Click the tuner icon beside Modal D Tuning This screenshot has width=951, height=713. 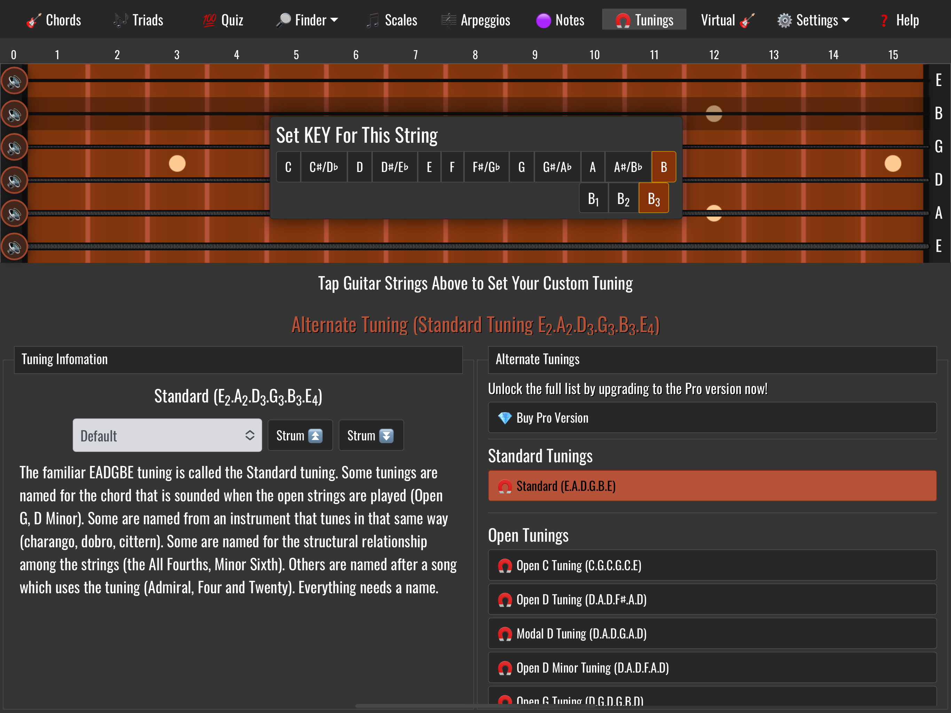coord(505,634)
